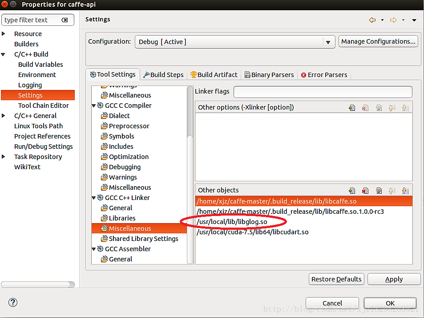
Task: Expand the Resource tree node
Action: pos(4,34)
